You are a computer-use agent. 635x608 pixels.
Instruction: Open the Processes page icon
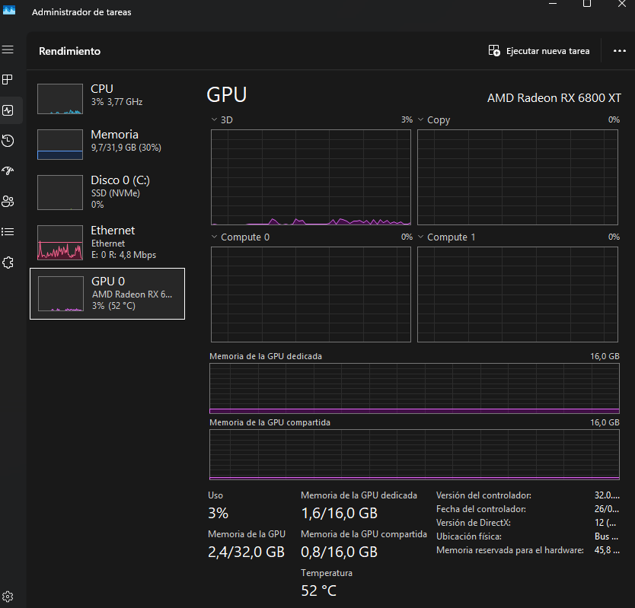[x=8, y=79]
